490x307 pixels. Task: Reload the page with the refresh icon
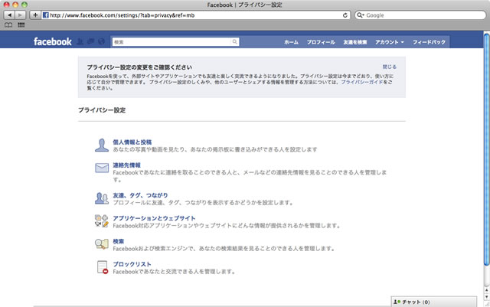pyautogui.click(x=345, y=15)
